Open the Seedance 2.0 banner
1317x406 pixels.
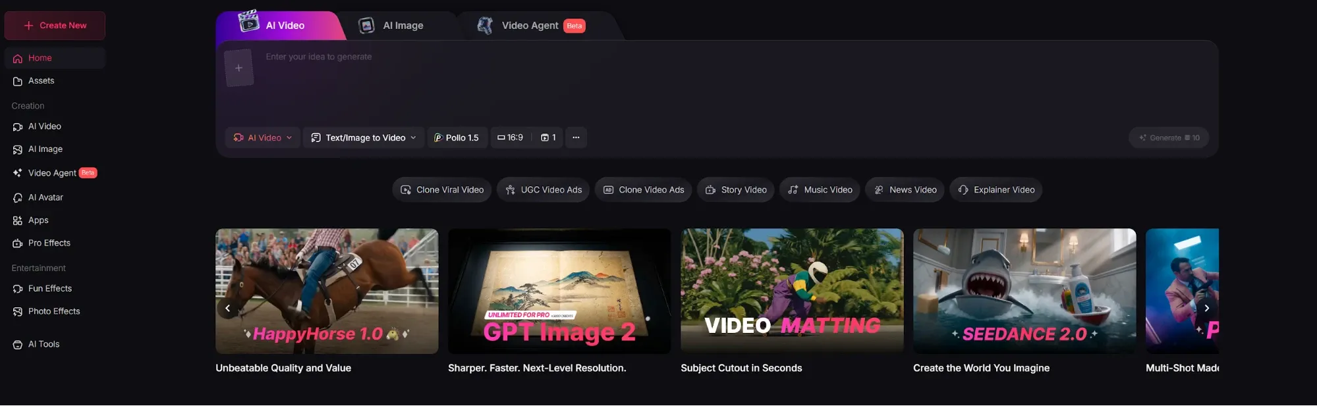pyautogui.click(x=1024, y=291)
